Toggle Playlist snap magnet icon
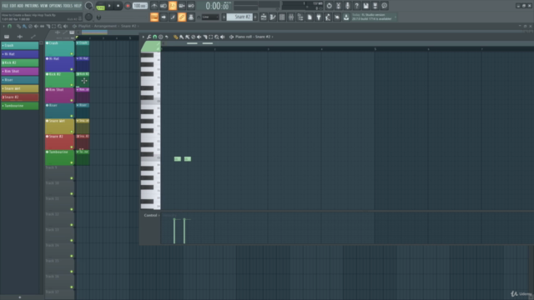 tap(9, 26)
